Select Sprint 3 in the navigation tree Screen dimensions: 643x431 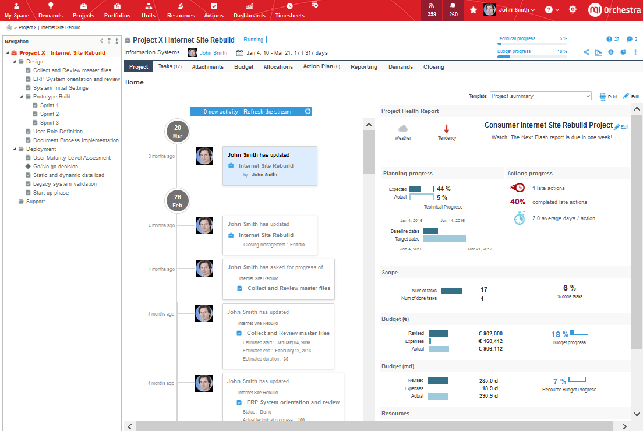pos(49,123)
